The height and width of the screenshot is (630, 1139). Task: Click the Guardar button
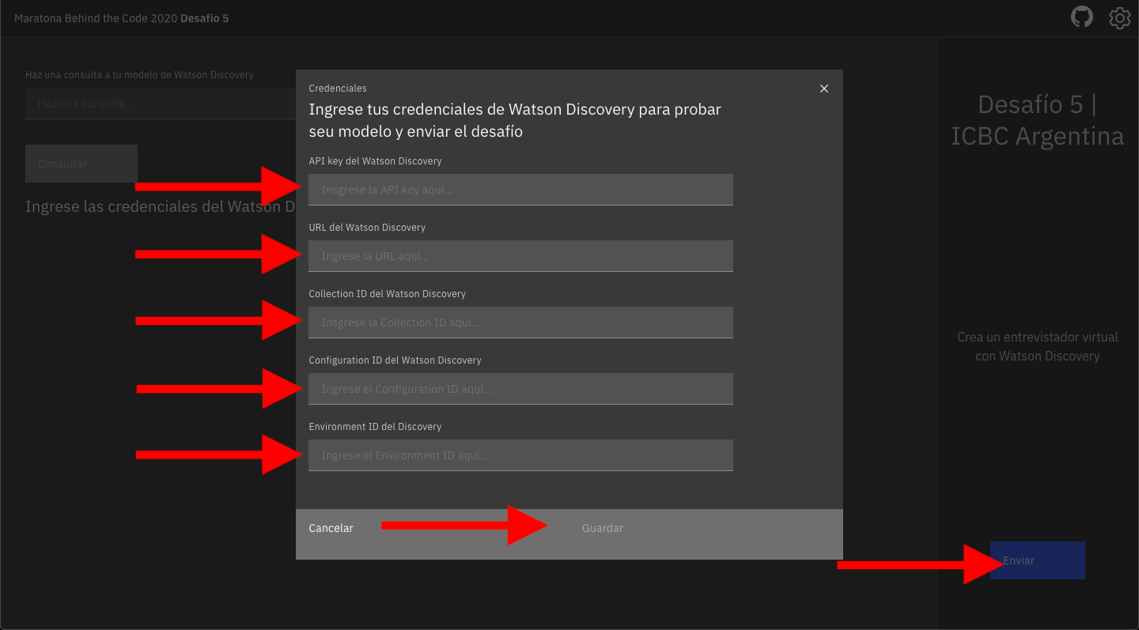tap(706, 534)
